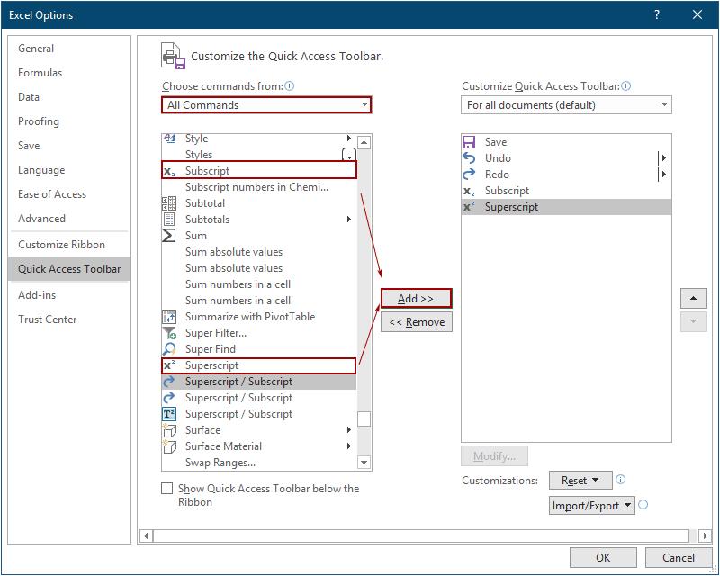The image size is (720, 576).
Task: Select the Undo icon in right list
Action: coord(469,158)
